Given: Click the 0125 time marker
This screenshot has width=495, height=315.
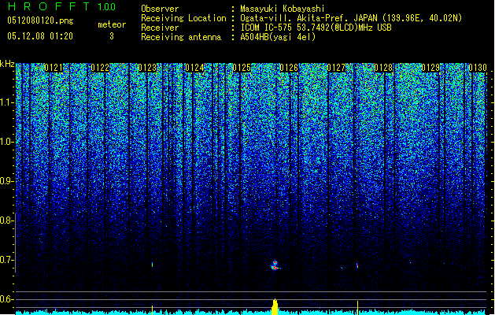Looking at the screenshot, I should (x=242, y=68).
